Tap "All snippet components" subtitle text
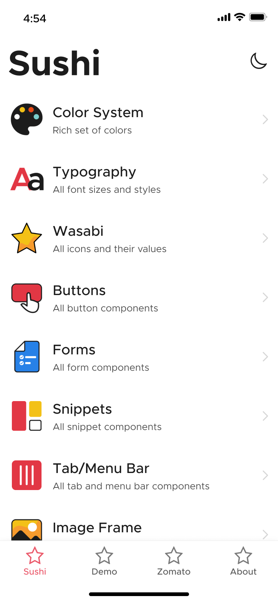278x602 pixels. tap(107, 427)
